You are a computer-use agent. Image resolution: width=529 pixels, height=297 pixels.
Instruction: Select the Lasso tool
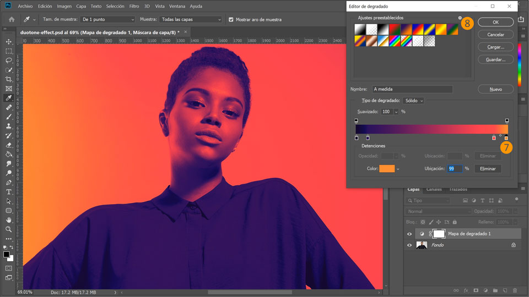9,61
